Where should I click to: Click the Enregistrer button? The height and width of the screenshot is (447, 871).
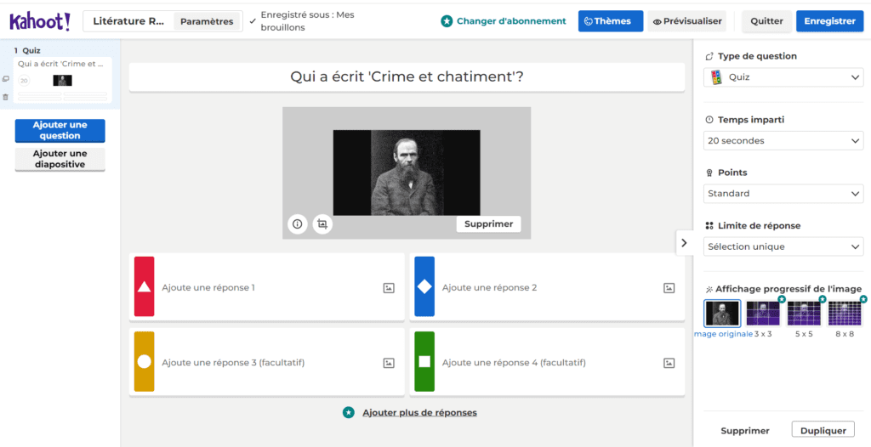tap(829, 21)
